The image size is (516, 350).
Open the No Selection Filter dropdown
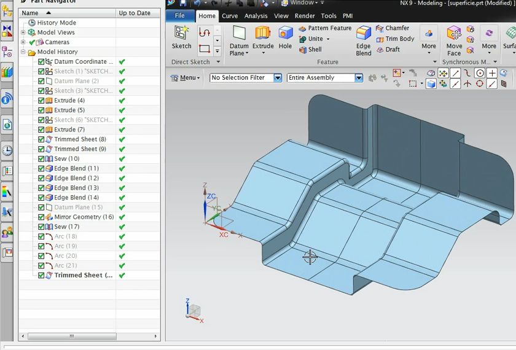tap(278, 78)
